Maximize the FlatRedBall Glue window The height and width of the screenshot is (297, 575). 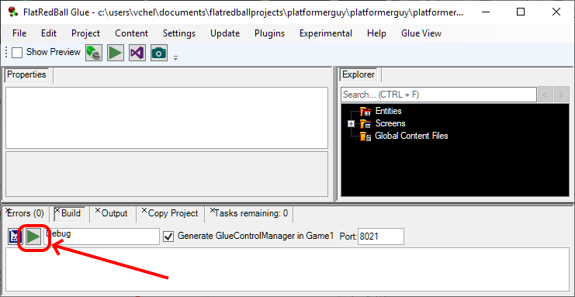521,12
